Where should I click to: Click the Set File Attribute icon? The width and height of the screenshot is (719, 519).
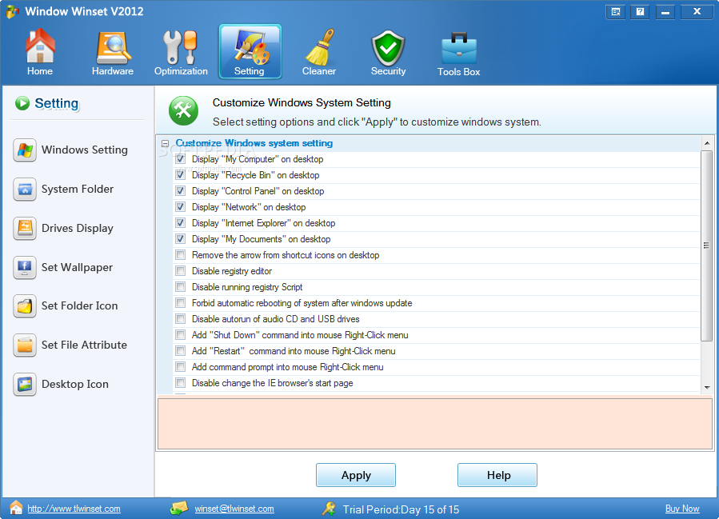pyautogui.click(x=25, y=345)
